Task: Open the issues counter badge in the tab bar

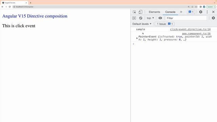Action: (191, 12)
